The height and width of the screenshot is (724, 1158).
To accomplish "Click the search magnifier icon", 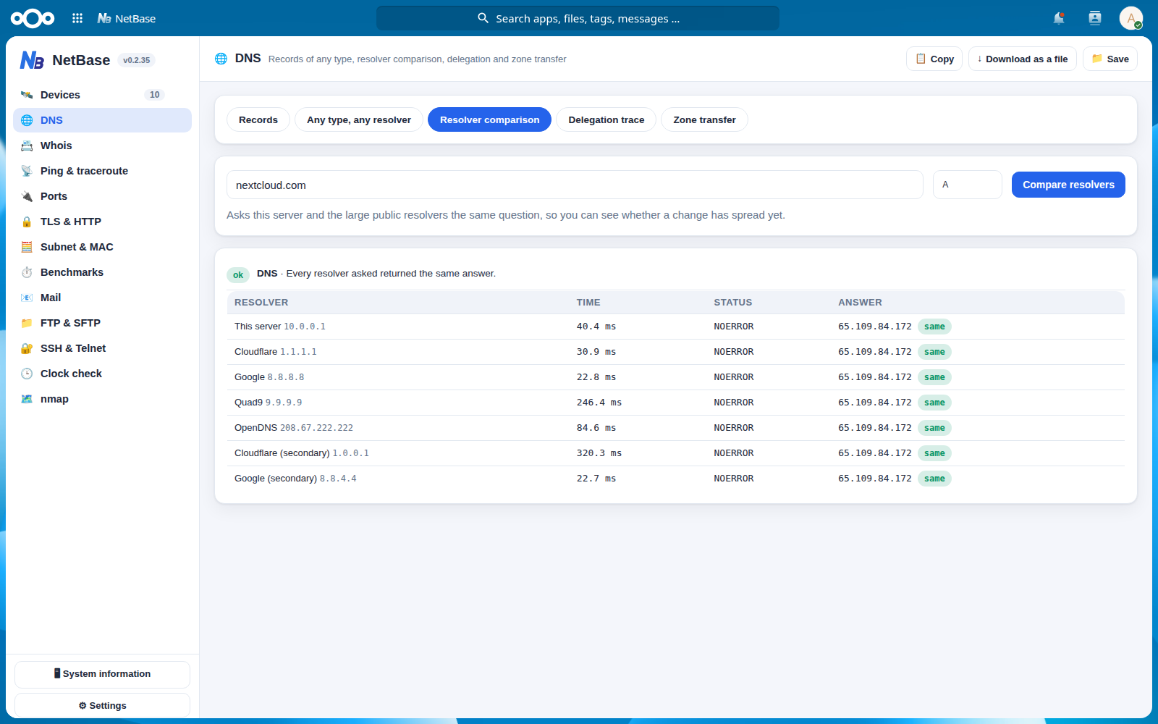I will point(483,18).
